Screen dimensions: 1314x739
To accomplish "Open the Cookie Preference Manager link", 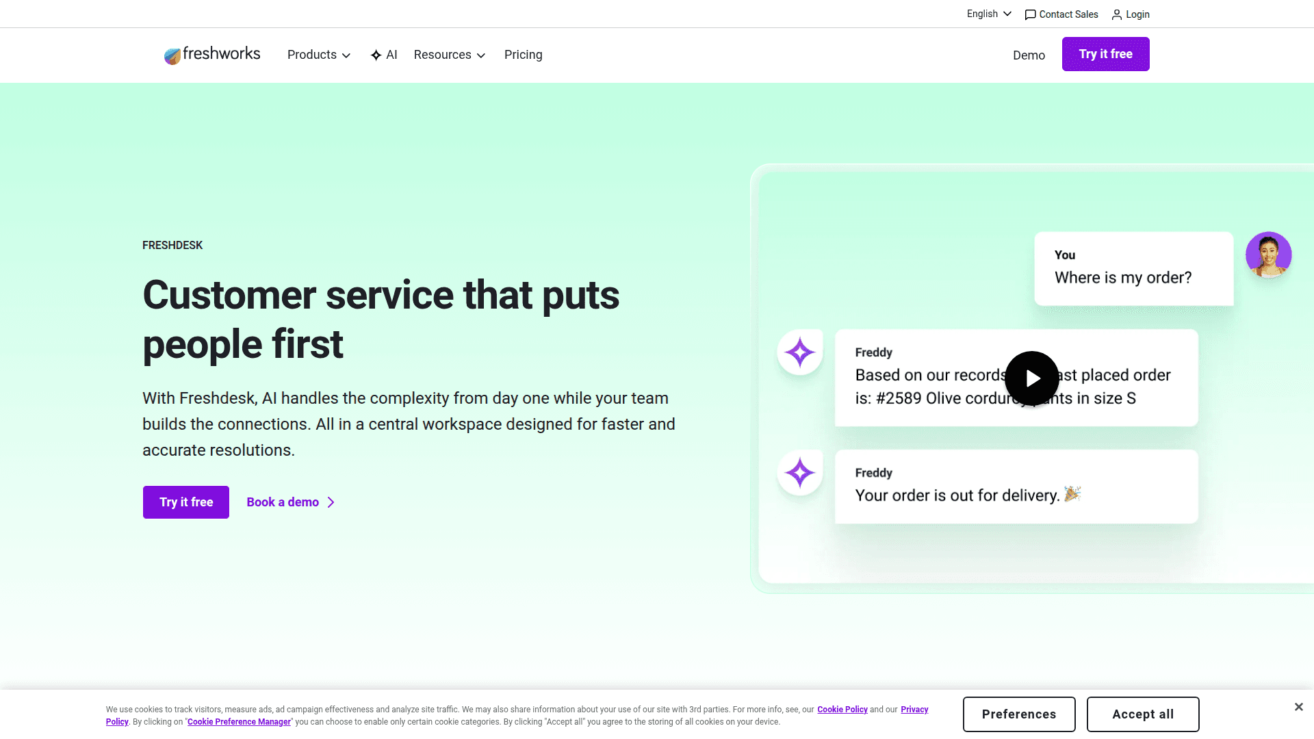I will tap(239, 722).
